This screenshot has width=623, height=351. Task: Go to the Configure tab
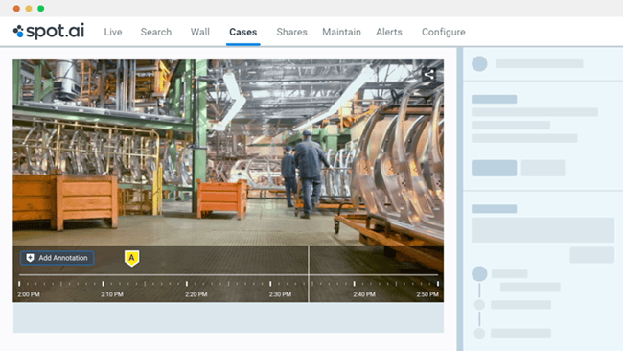point(444,32)
